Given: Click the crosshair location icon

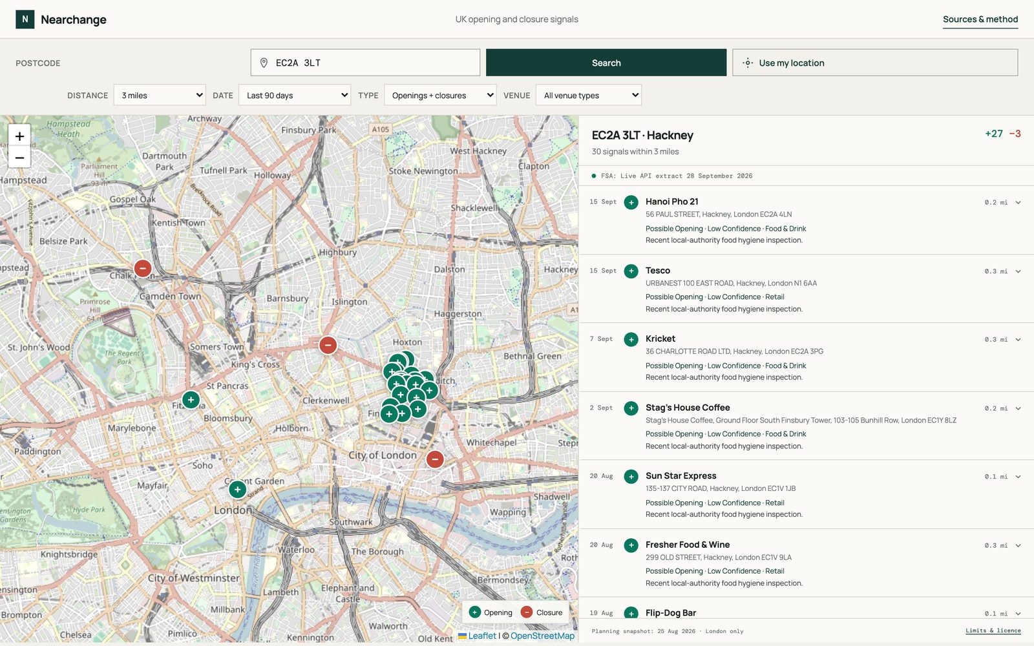Looking at the screenshot, I should click(x=748, y=63).
